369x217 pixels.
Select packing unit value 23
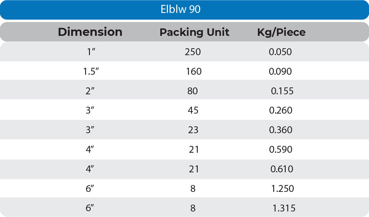coord(193,130)
